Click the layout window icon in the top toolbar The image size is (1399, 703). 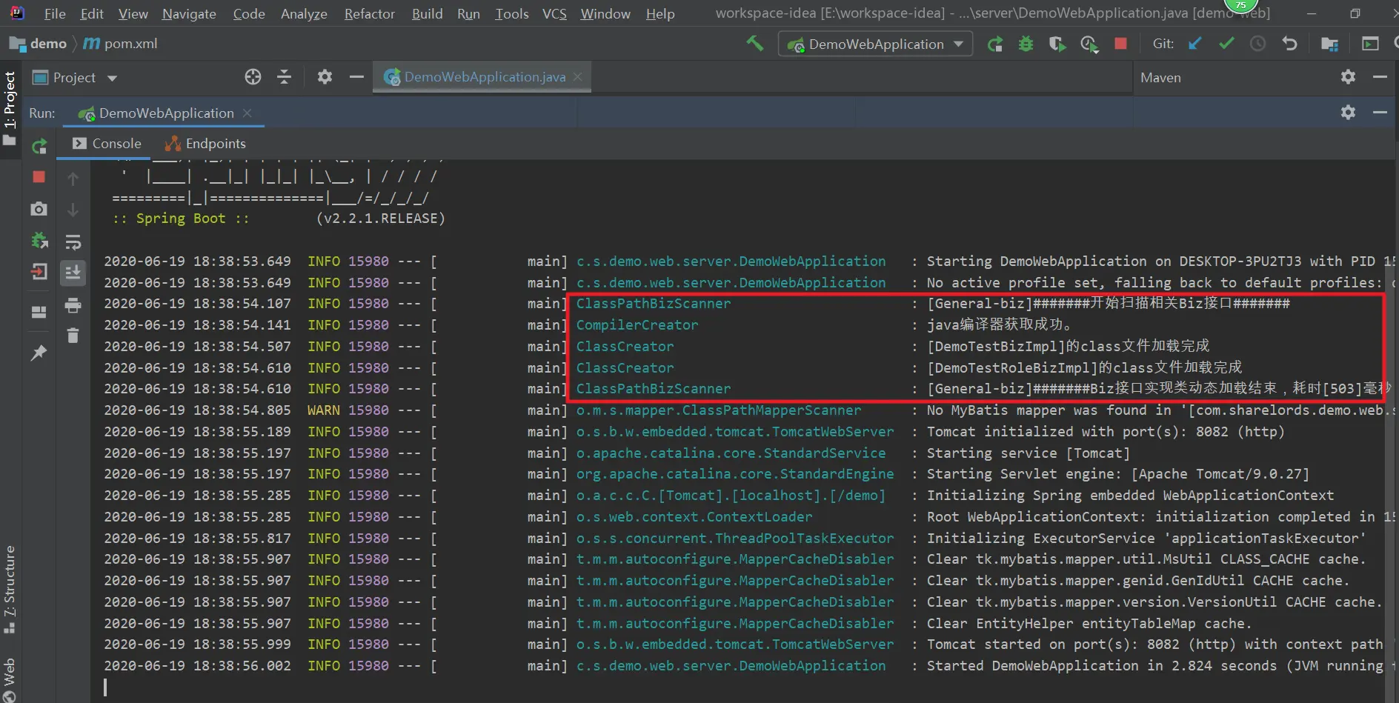[1370, 44]
